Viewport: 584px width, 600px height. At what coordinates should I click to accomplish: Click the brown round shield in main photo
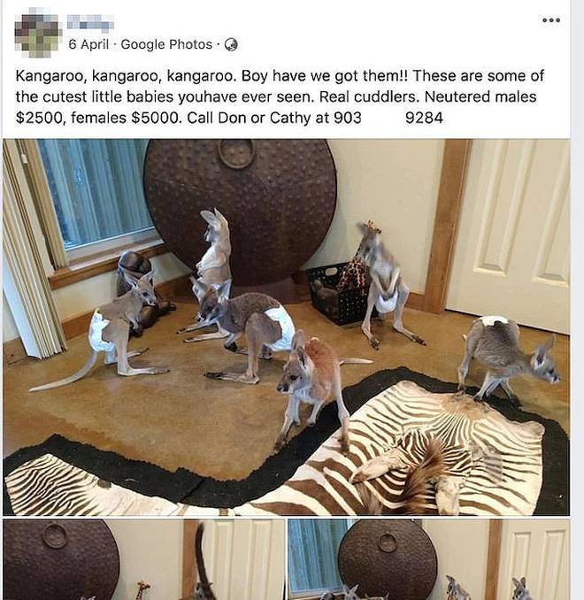click(x=241, y=212)
